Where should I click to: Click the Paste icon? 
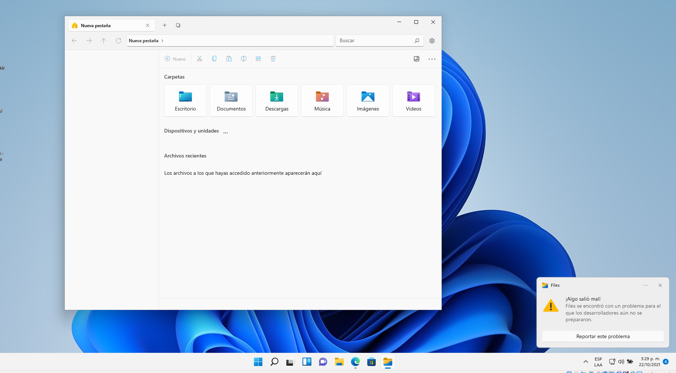(229, 59)
